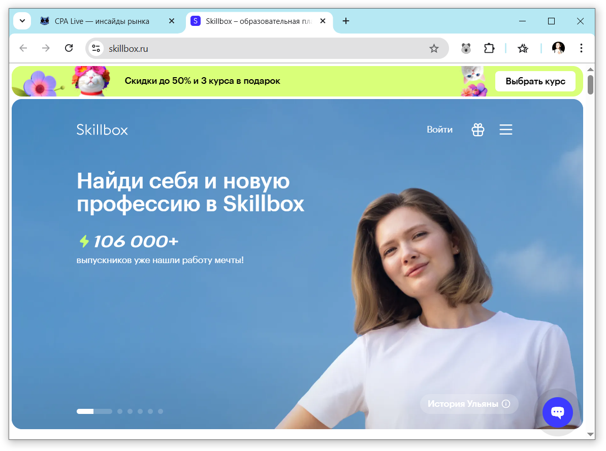Select the last carousel slide dot
The height and width of the screenshot is (451, 606).
(161, 411)
